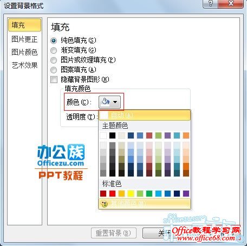Select orange theme color swatch
Image resolution: width=247 pixels, height=246 pixels.
point(186,135)
